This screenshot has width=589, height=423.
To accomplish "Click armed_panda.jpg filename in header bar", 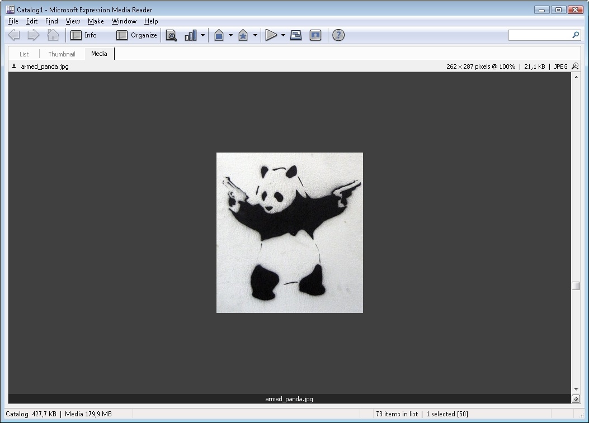I will (45, 66).
